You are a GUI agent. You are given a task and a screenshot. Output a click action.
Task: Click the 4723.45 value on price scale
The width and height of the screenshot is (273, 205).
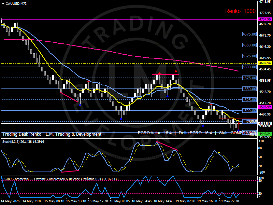pyautogui.click(x=265, y=13)
